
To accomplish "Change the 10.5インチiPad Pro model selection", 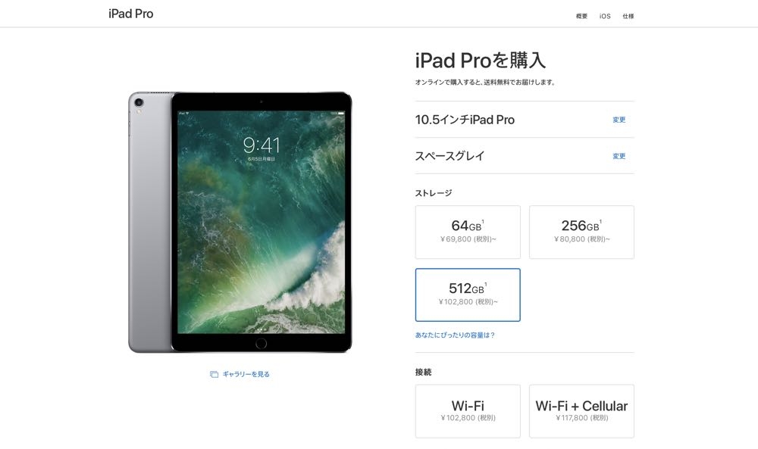I will [x=619, y=120].
